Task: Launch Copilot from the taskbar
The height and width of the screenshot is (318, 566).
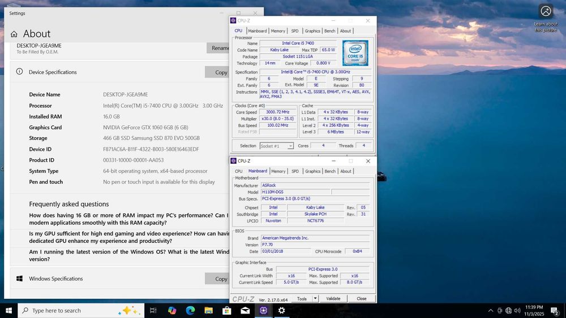Action: [x=172, y=311]
